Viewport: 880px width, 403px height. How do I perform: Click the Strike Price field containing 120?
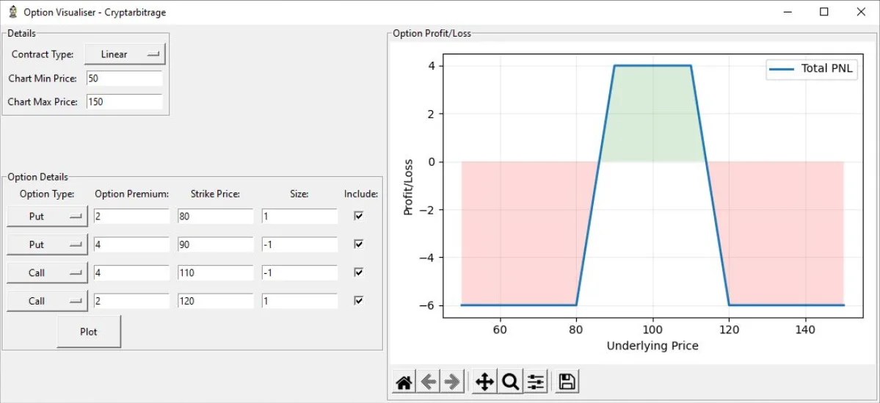(216, 301)
